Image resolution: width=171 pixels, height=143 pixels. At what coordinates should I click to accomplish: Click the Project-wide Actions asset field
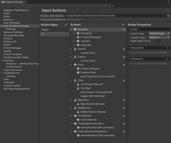(x=115, y=16)
